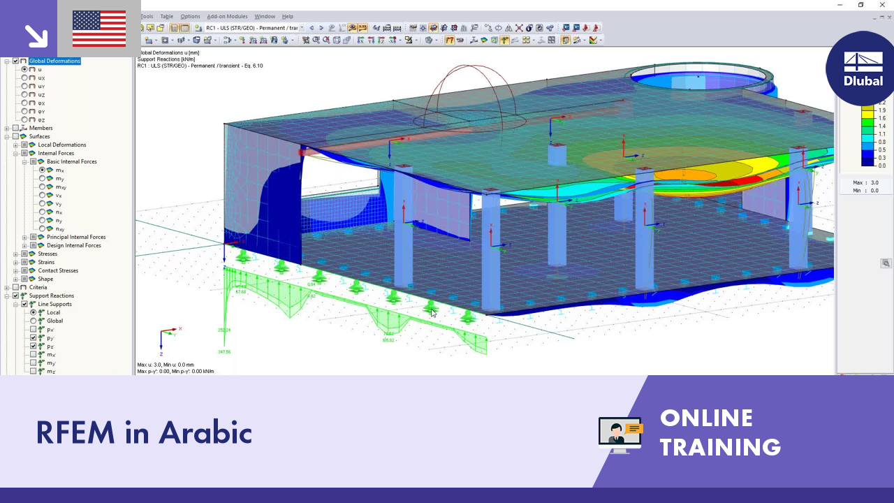Select the Global radio button under Line Supports
The width and height of the screenshot is (894, 503).
[x=34, y=321]
